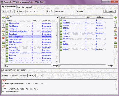The height and width of the screenshot is (96, 119).
Task: Click Change next to the local path
Action: (x=55, y=66)
